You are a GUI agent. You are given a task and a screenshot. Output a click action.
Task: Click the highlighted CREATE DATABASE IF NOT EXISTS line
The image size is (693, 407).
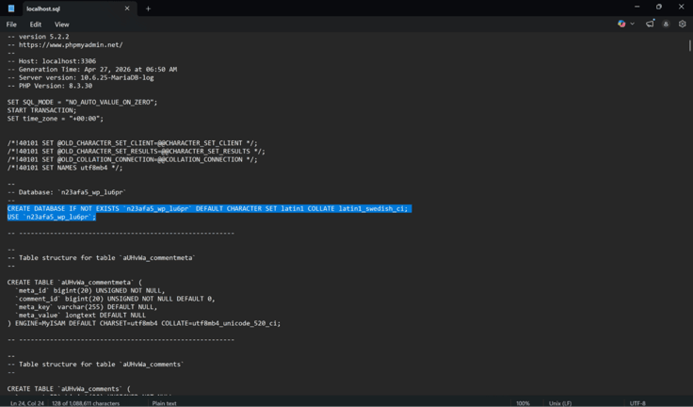click(x=209, y=208)
